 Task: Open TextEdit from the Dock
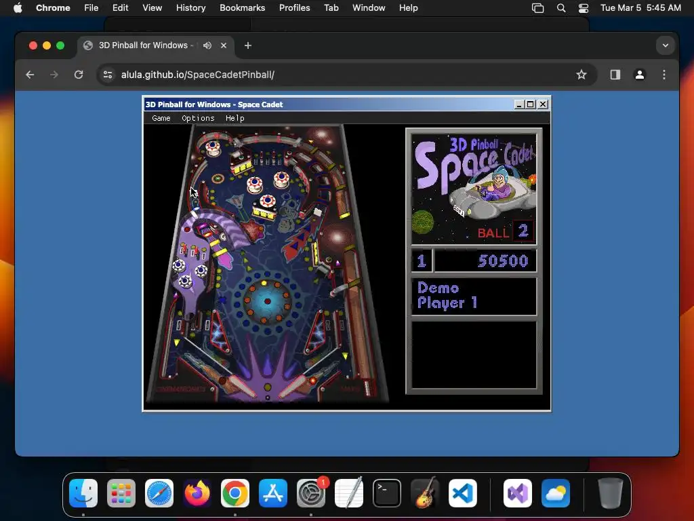pyautogui.click(x=349, y=493)
